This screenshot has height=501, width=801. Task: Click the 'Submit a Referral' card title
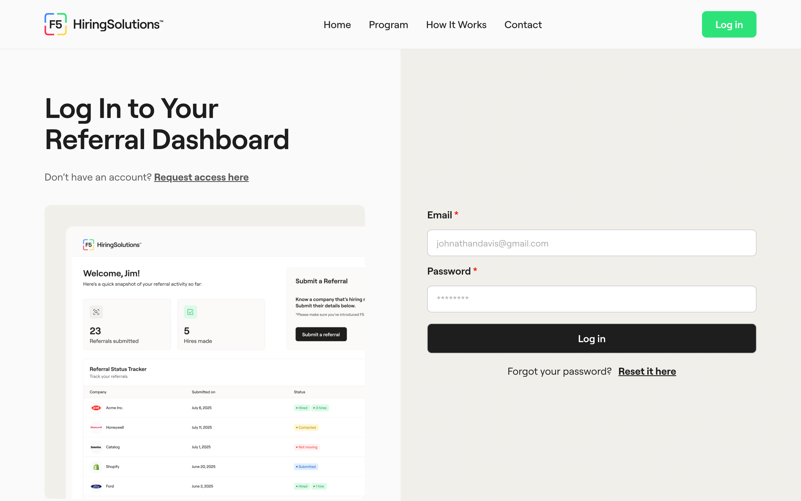(321, 281)
